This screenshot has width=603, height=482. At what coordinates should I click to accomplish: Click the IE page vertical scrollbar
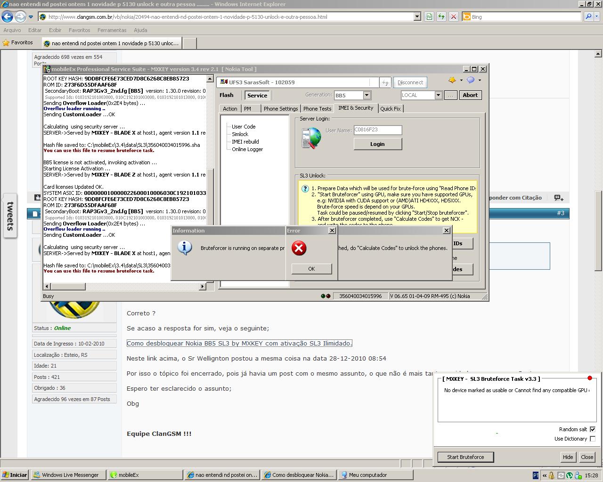coord(598,254)
